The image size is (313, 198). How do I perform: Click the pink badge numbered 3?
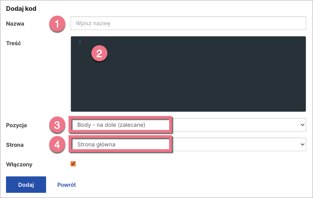tap(57, 125)
